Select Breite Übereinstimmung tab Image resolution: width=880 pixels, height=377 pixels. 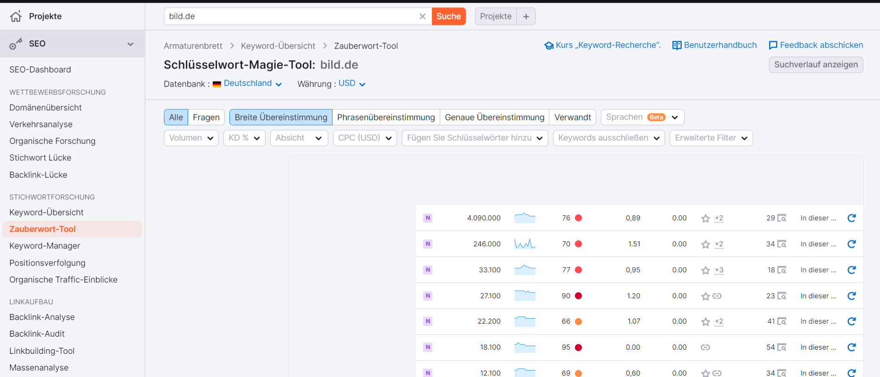[x=281, y=117]
